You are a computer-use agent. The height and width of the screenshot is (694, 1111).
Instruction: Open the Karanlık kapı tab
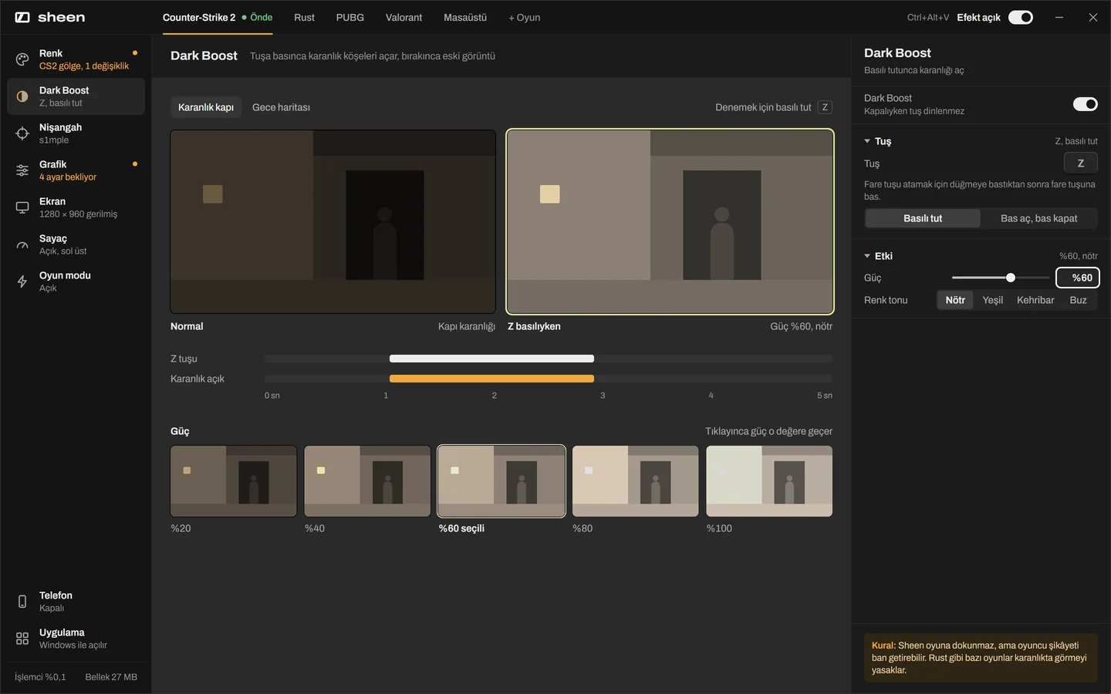point(206,107)
